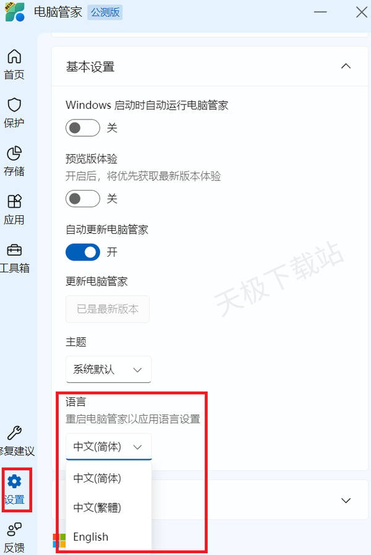Click the 电脑管家 app logo
The width and height of the screenshot is (371, 555).
tap(15, 12)
